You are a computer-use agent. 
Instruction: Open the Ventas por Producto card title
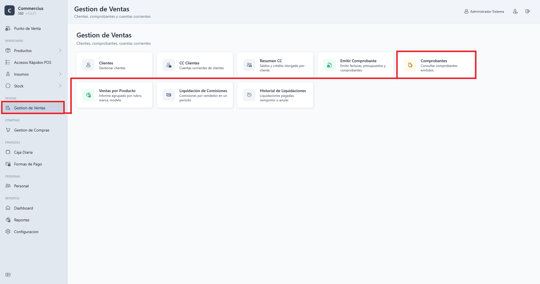click(x=117, y=91)
